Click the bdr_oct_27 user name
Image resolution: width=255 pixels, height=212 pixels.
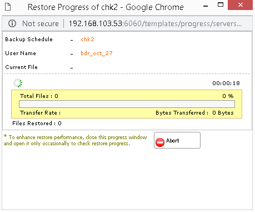pos(97,53)
